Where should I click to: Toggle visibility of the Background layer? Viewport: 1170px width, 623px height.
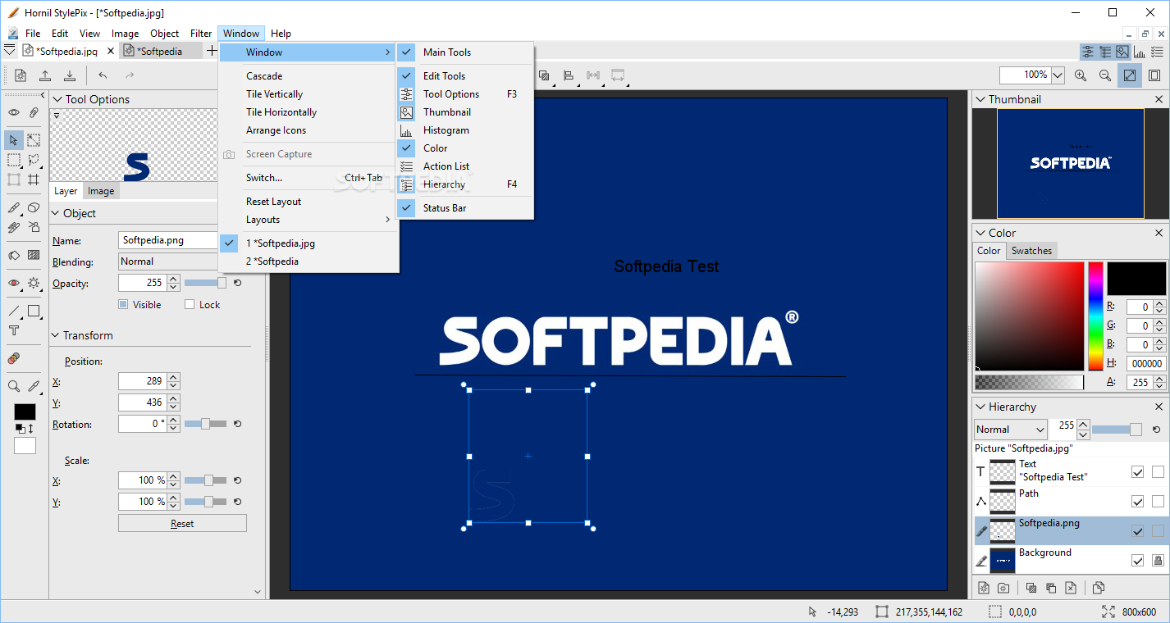[1137, 561]
